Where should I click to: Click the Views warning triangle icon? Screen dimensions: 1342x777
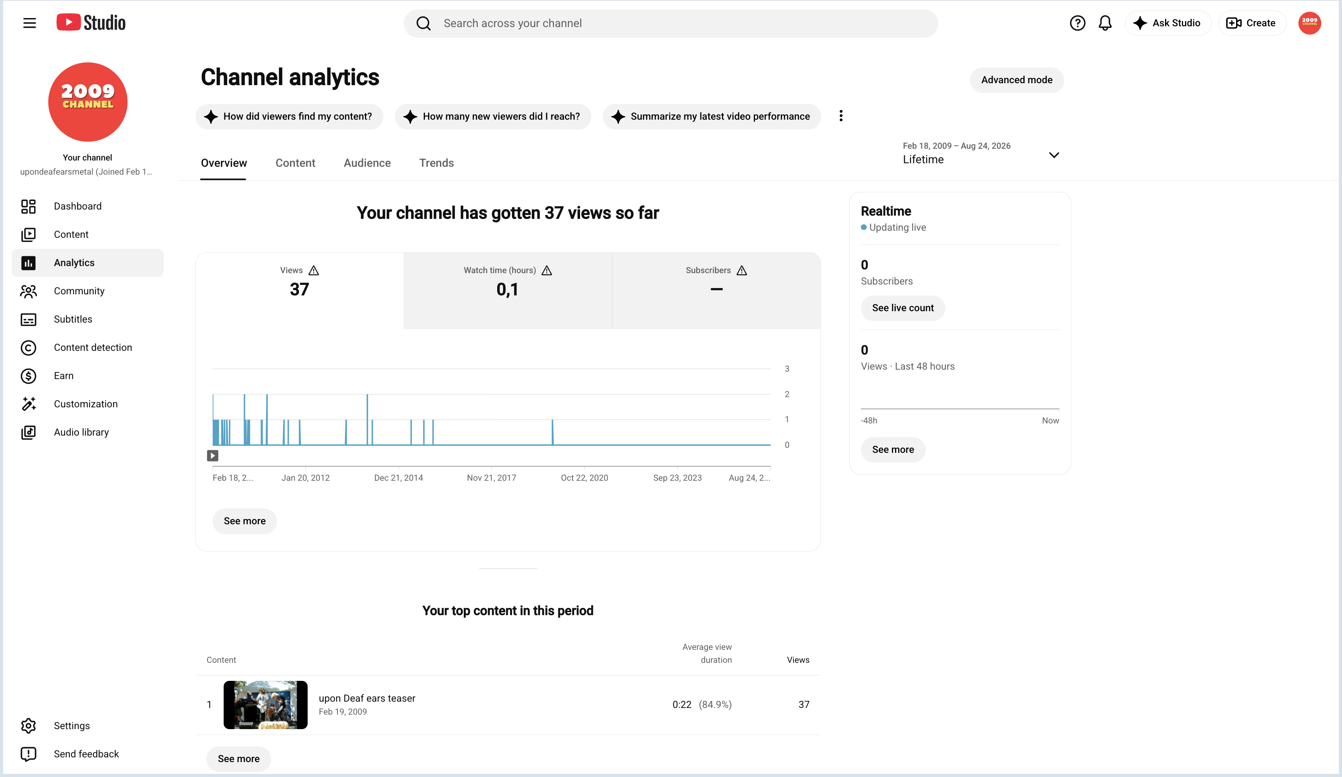[x=314, y=270]
